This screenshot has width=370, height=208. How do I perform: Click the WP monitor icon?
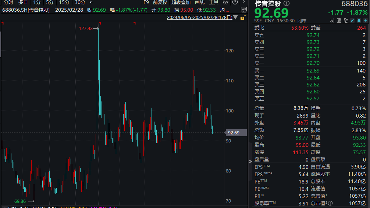tap(244, 9)
